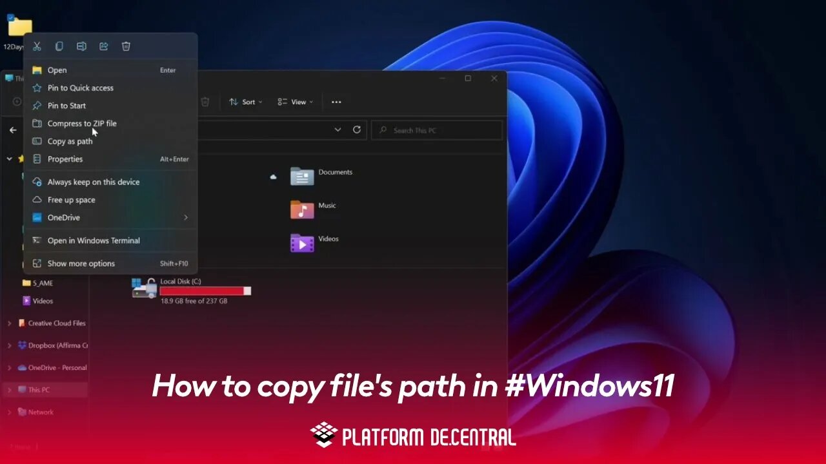Image resolution: width=826 pixels, height=464 pixels.
Task: Select the Local Disk (C:) drive icon
Action: 144,288
